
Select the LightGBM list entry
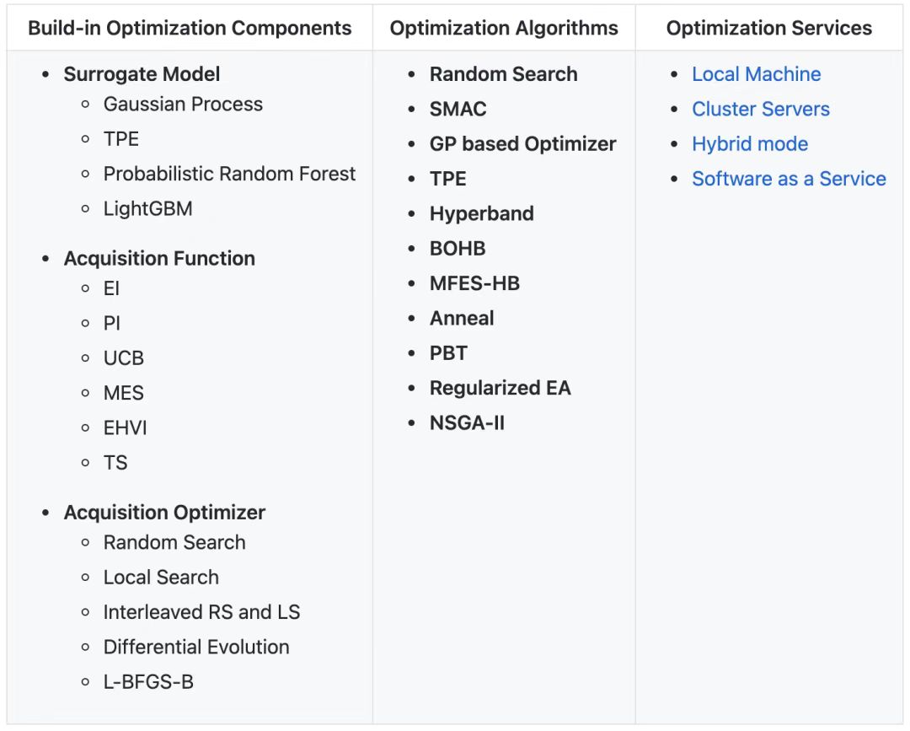point(147,208)
